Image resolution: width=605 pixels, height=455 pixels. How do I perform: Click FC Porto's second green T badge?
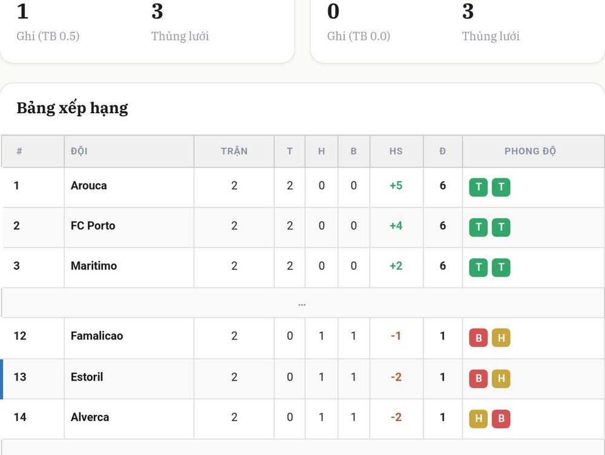(x=501, y=227)
